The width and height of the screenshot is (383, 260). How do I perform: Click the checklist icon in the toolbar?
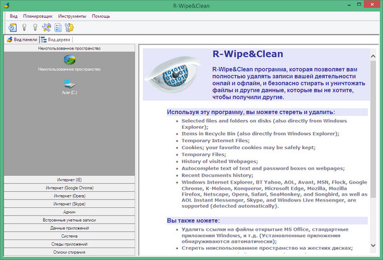point(57,27)
